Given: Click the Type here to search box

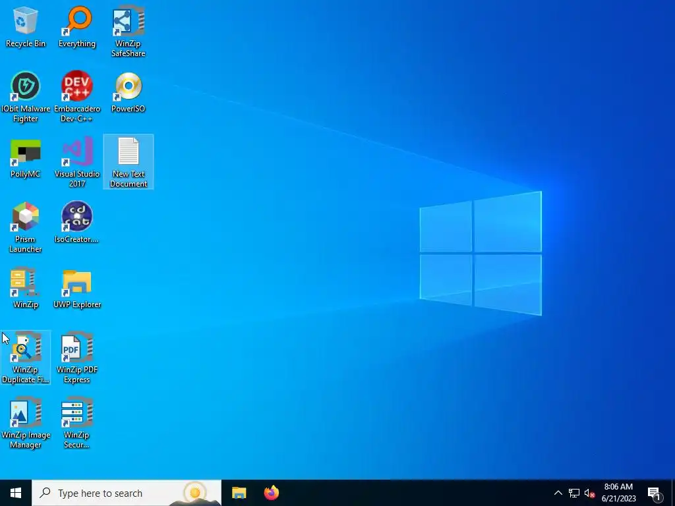Looking at the screenshot, I should pos(127,493).
